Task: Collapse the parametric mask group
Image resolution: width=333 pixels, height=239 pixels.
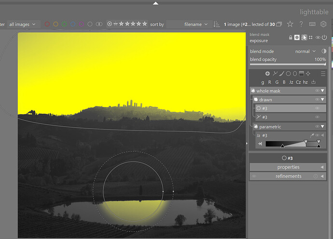Action: pos(322,126)
